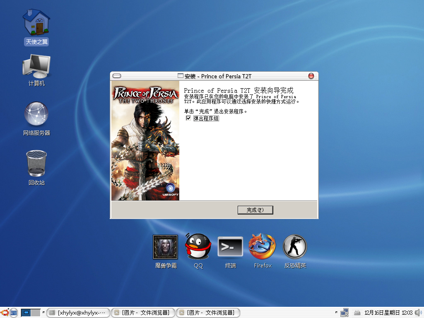This screenshot has height=318, width=424.
Task: Click the 安装向导完成 heading text
Action: click(x=273, y=90)
